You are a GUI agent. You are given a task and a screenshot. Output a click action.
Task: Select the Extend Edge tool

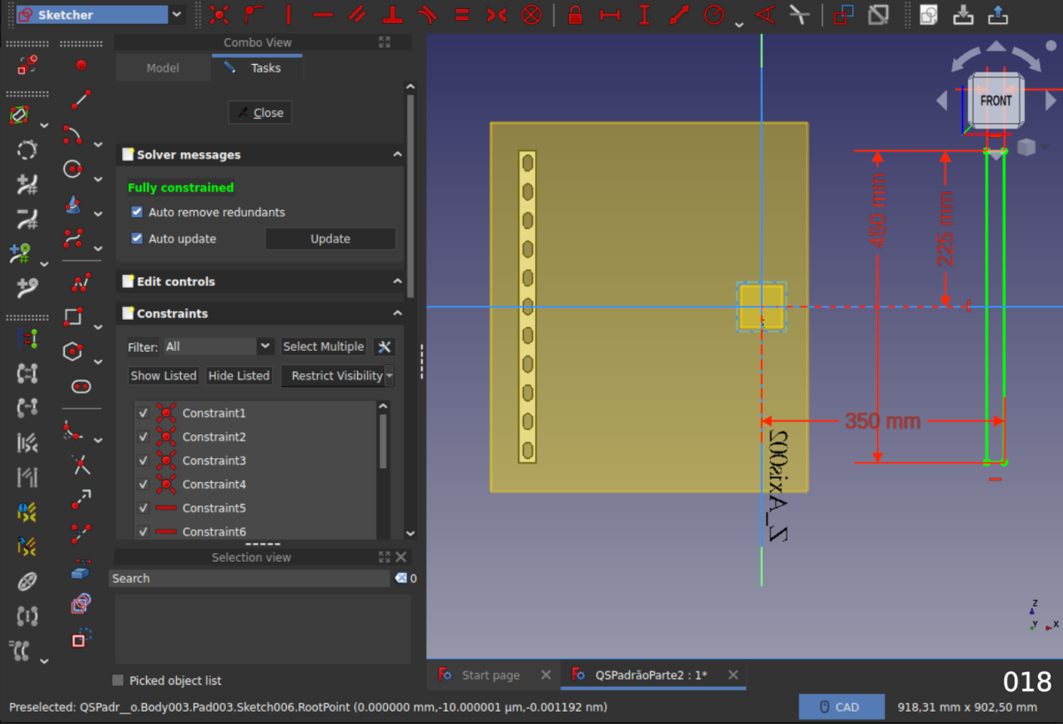pyautogui.click(x=81, y=499)
